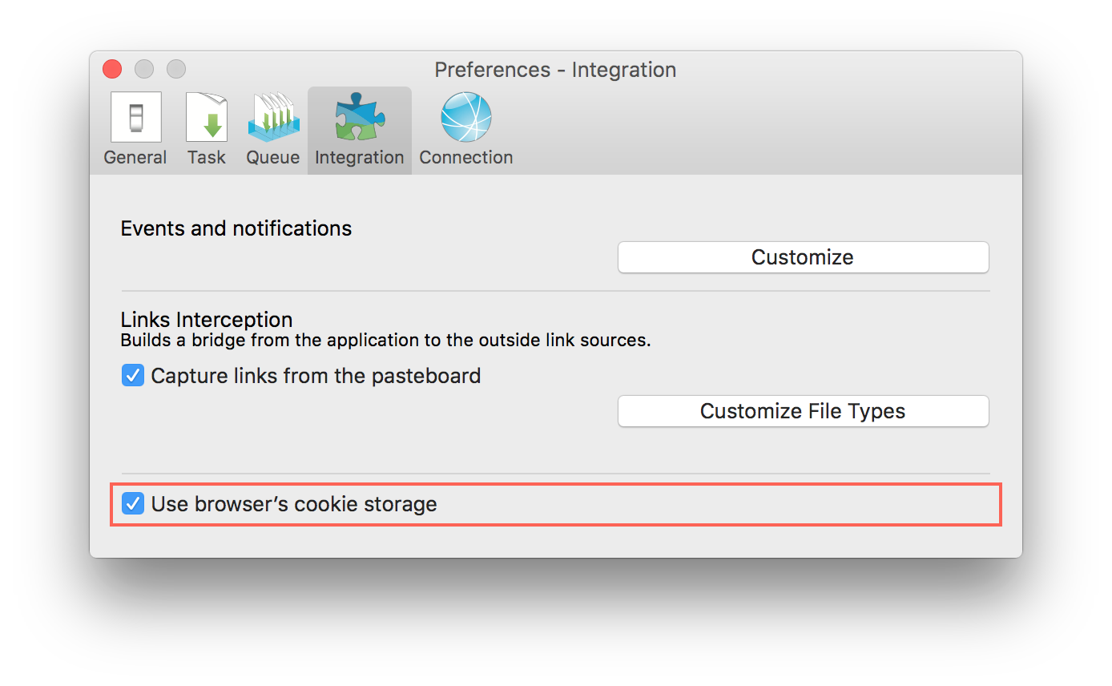Click Customize under Events and notifications

[802, 256]
